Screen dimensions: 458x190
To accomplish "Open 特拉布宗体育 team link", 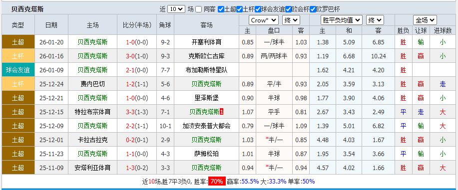I will pos(92,112).
